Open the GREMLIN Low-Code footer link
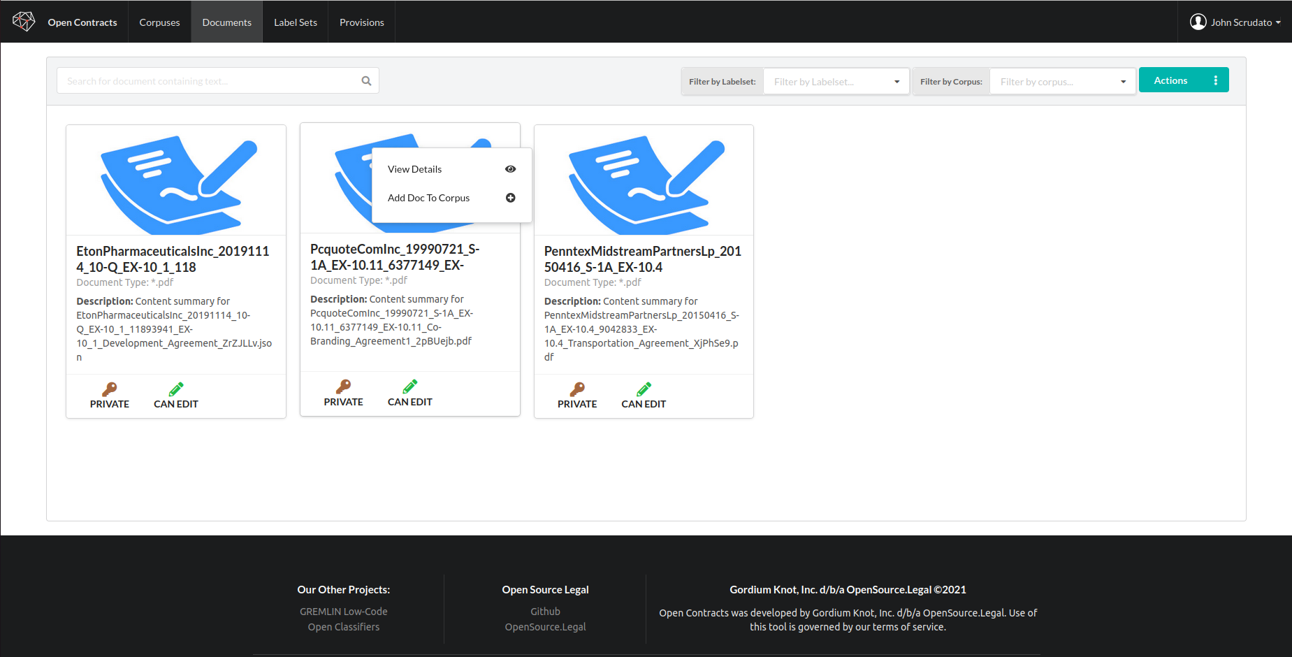The height and width of the screenshot is (657, 1292). coord(344,612)
